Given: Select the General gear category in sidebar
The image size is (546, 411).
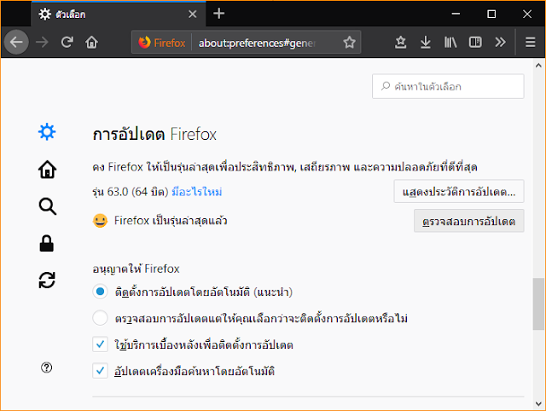Looking at the screenshot, I should [x=47, y=132].
